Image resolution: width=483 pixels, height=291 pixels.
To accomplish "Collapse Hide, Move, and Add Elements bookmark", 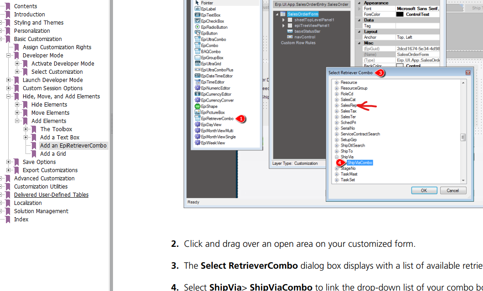I will pos(9,97).
